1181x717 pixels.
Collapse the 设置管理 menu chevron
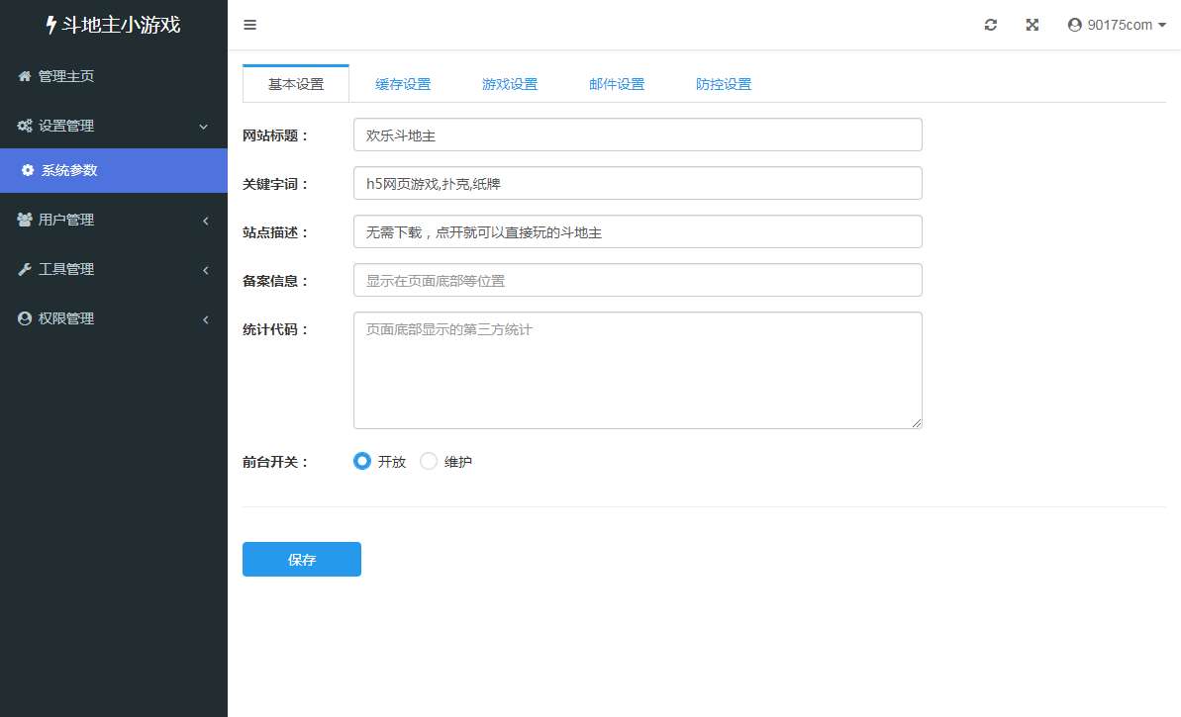(204, 127)
